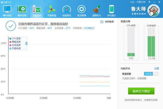Minimize the 鲁大师 window
Viewport: 163px width, 109px height.
click(154, 2)
